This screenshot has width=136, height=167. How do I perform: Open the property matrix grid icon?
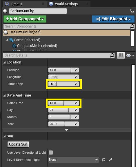[121, 55]
